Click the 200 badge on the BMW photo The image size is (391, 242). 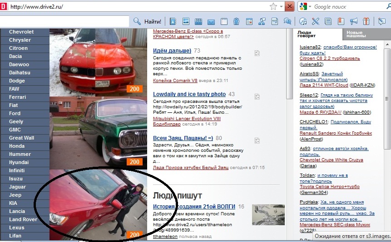[x=134, y=89]
